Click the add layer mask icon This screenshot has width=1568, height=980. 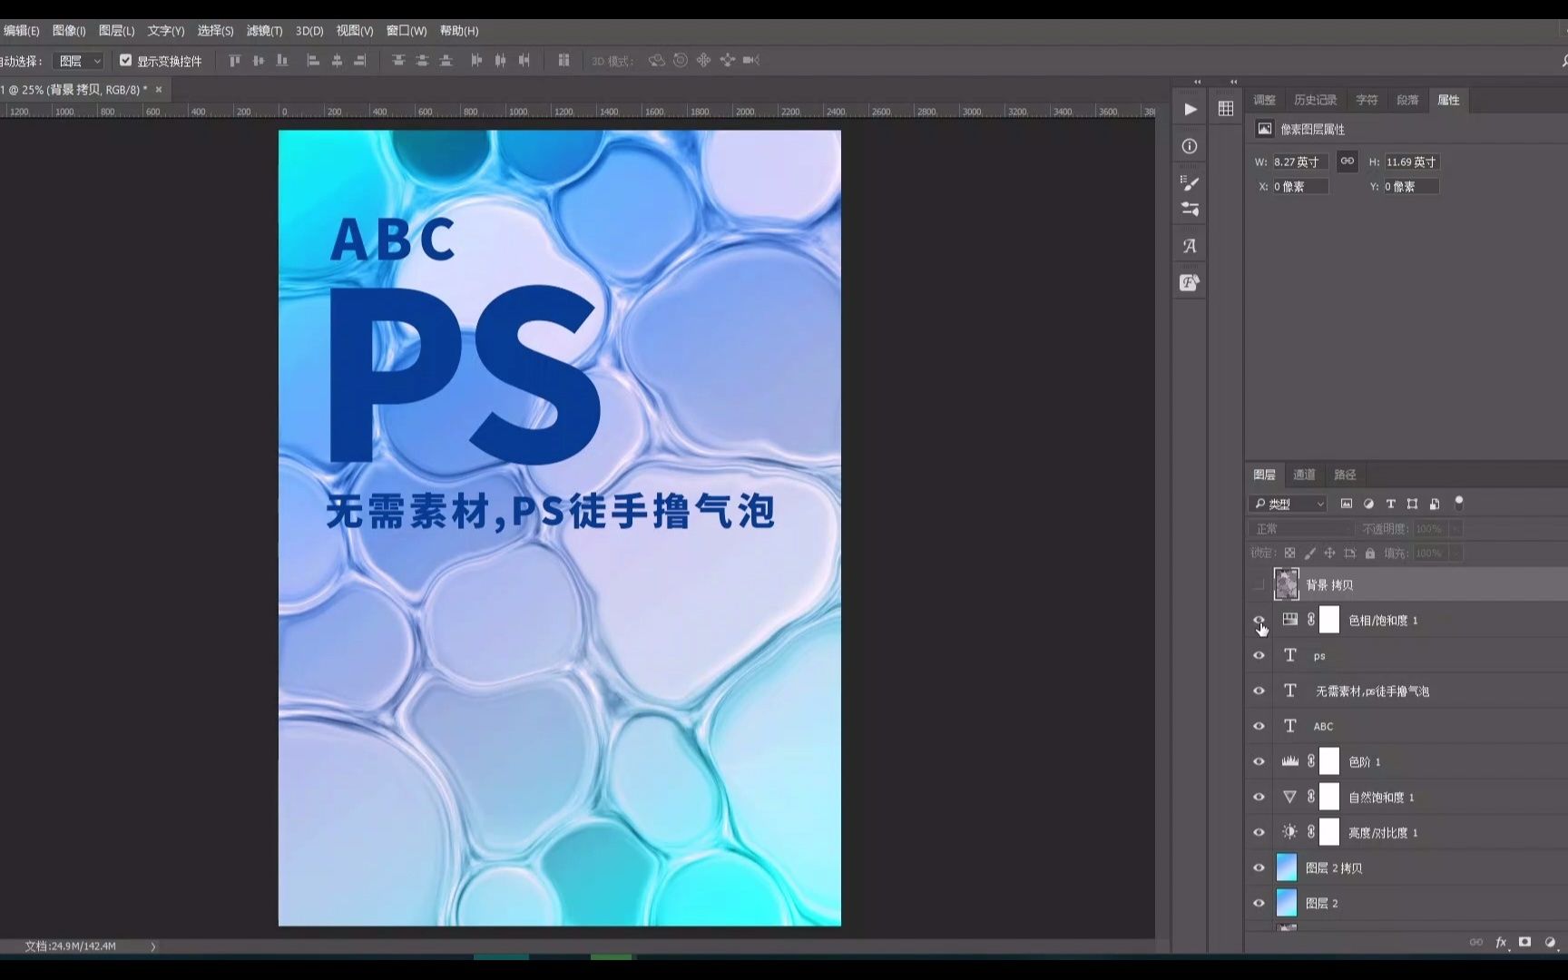coord(1525,943)
